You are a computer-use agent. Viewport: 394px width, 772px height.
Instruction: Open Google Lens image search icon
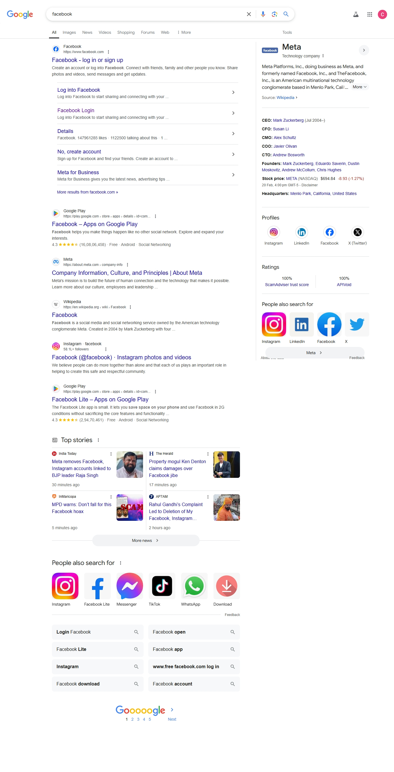274,14
